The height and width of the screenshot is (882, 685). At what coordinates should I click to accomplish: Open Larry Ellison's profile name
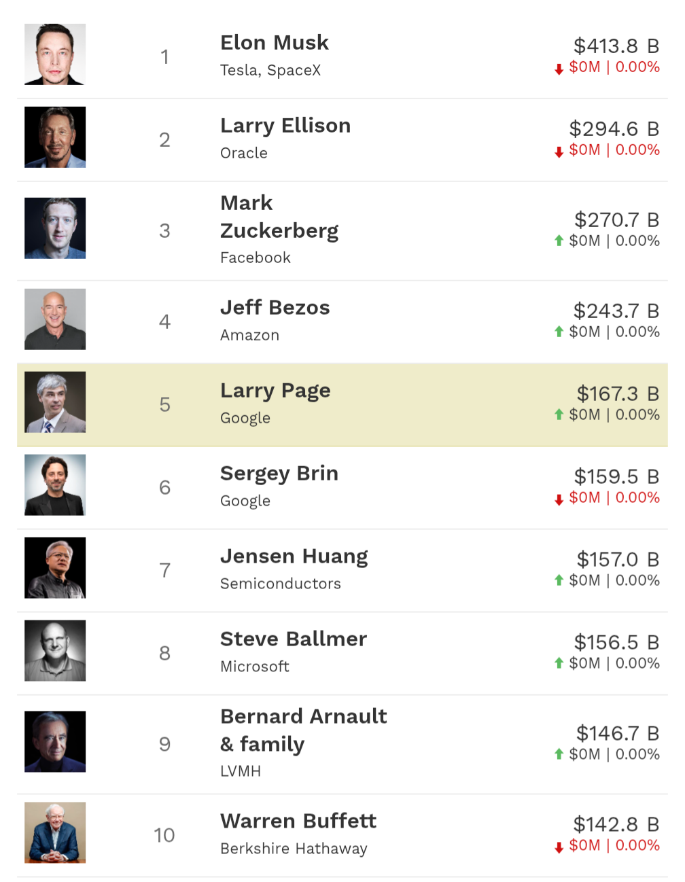click(285, 126)
